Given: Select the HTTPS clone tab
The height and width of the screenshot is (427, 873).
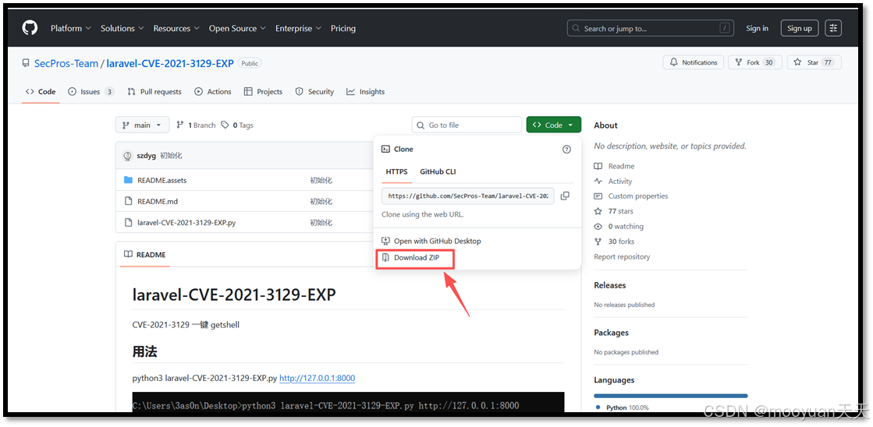Looking at the screenshot, I should point(396,171).
